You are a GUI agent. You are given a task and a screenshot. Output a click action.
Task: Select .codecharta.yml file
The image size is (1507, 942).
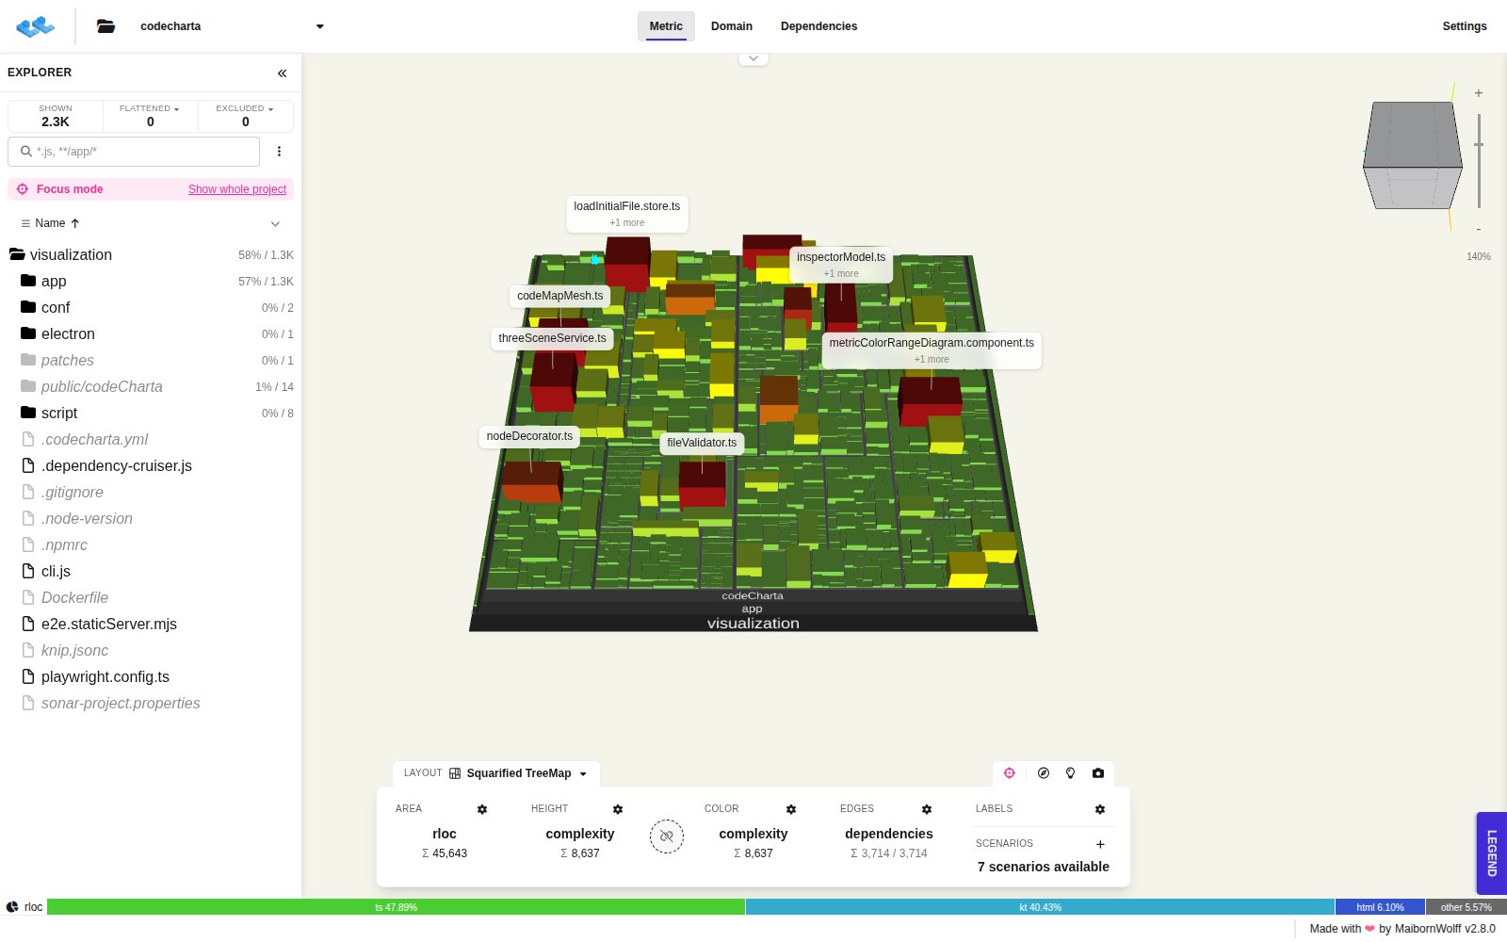pyautogui.click(x=151, y=439)
